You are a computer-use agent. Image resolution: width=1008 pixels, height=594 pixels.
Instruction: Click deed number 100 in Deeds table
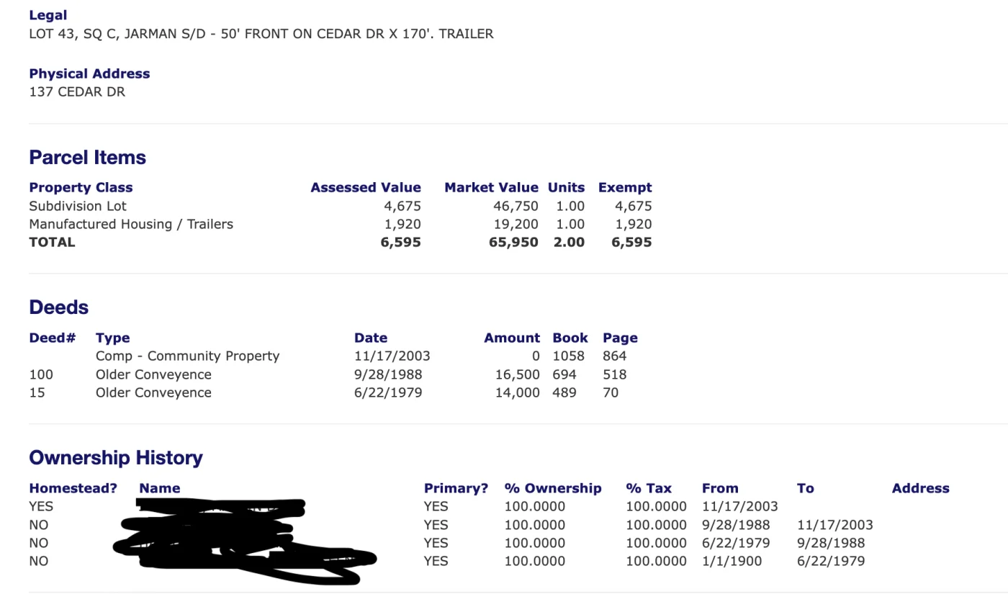(41, 374)
